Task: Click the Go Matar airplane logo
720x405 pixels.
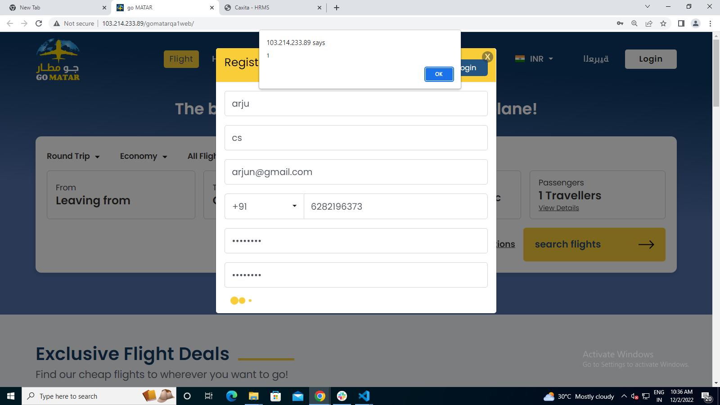Action: pyautogui.click(x=58, y=59)
